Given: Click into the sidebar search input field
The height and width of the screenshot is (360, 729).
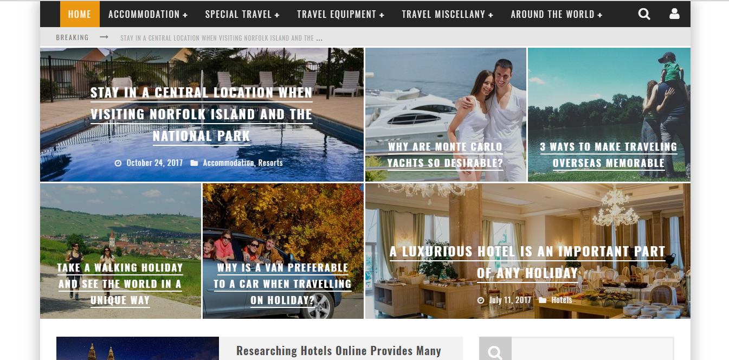Looking at the screenshot, I should (x=592, y=351).
